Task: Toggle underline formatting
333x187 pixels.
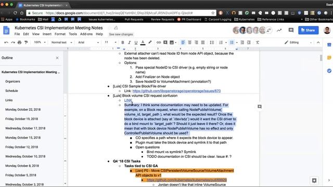Action: click(136, 43)
